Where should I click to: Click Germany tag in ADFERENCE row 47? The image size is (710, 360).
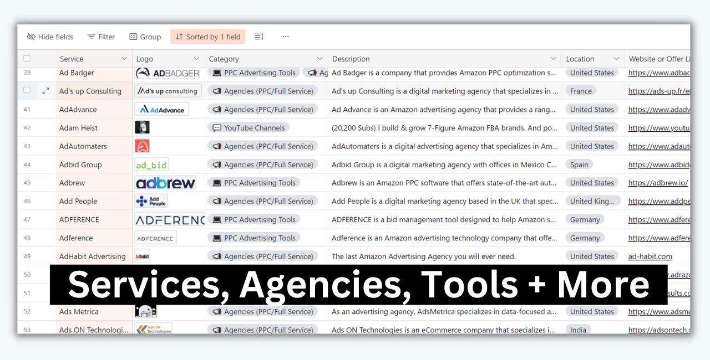[x=585, y=219]
